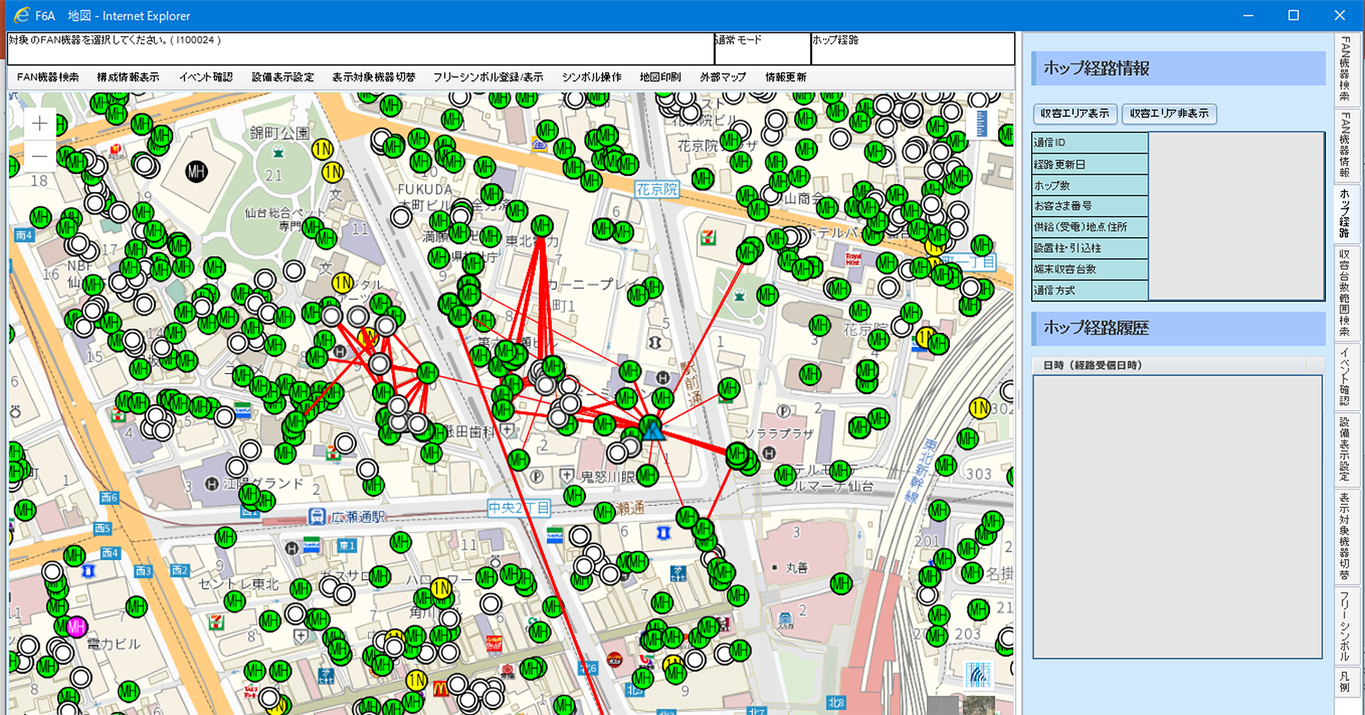The image size is (1365, 715).
Task: Click 情報更新 in the menu bar
Action: [x=786, y=77]
